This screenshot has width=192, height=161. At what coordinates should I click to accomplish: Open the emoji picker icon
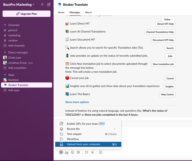(x=72, y=152)
